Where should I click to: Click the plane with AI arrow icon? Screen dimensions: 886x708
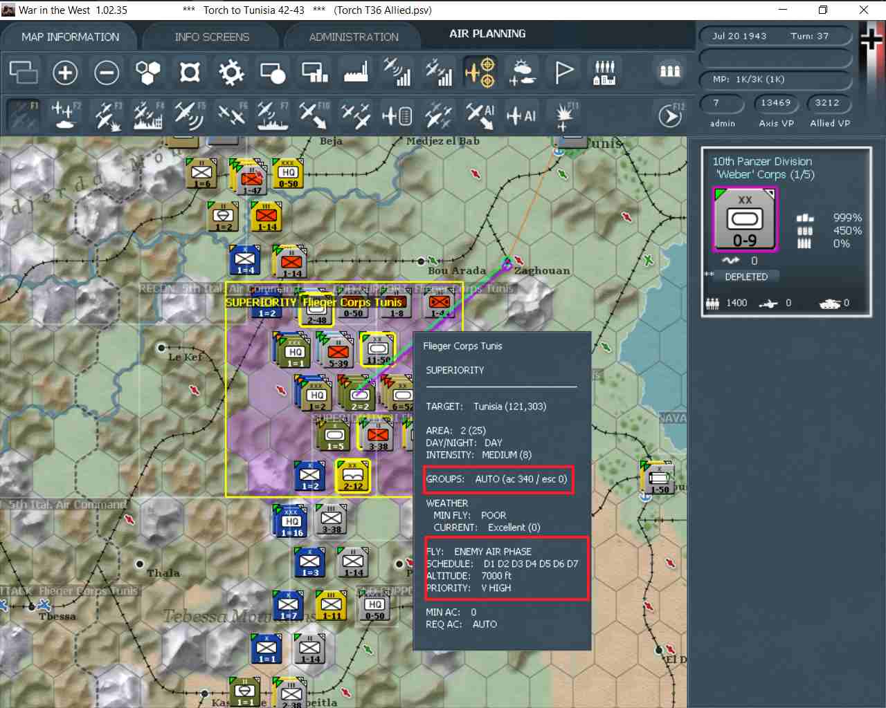point(480,115)
